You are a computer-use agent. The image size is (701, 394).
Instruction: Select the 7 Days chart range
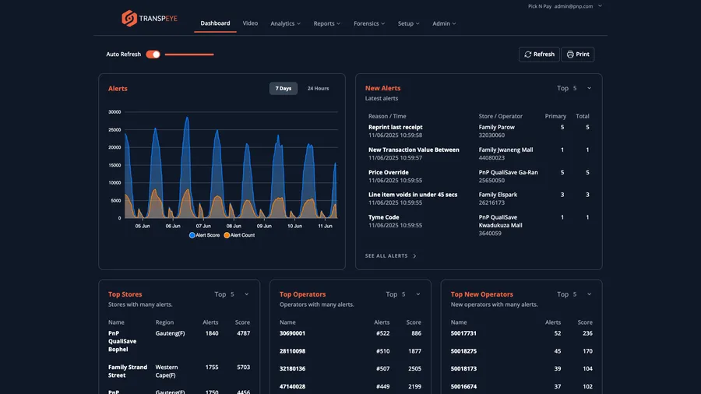pyautogui.click(x=283, y=89)
